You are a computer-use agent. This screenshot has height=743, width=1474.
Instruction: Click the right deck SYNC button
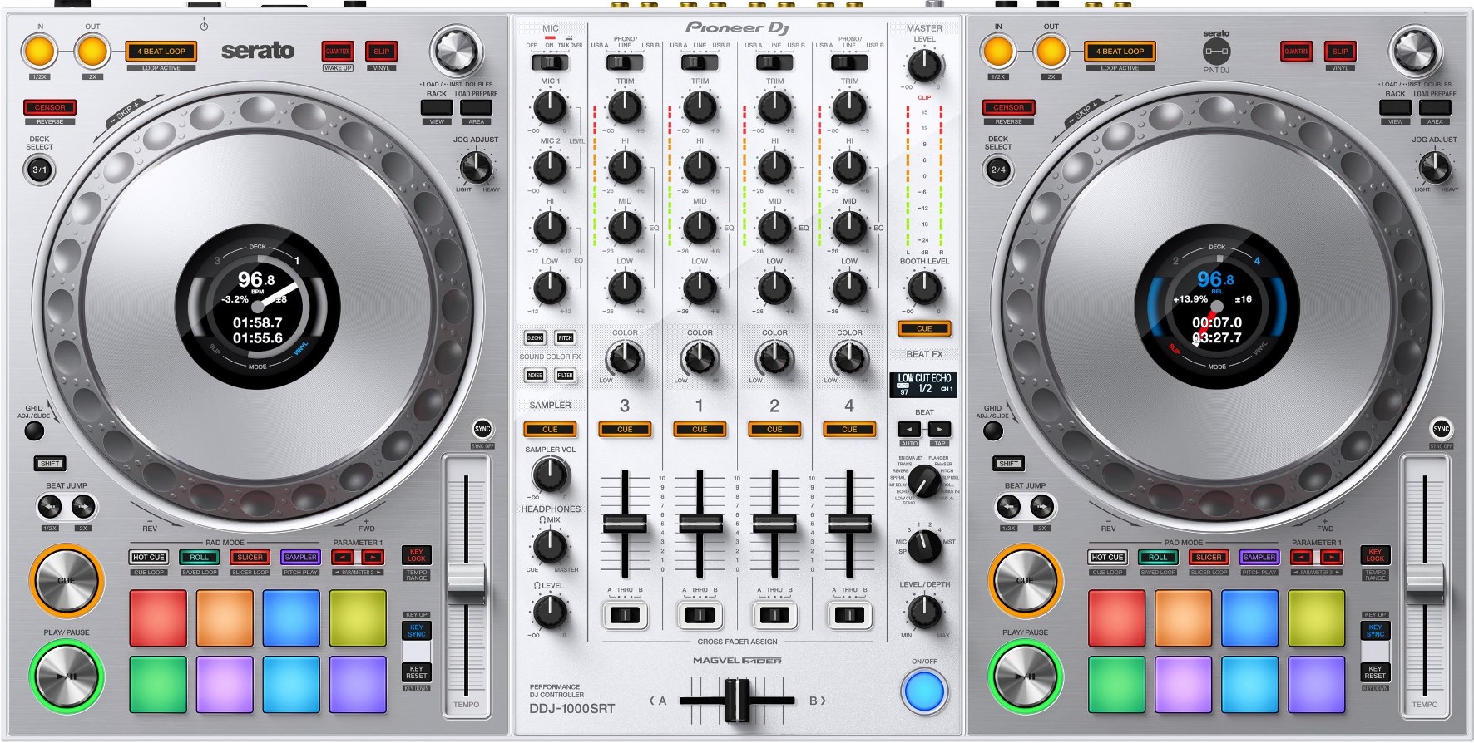[1442, 429]
